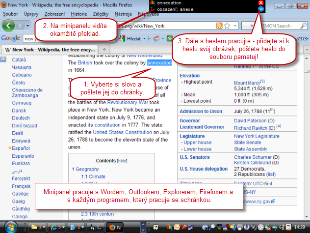This screenshot has width=310, height=233.
Task: Click the Google toolbar bookmarks card icon
Action: coord(156,39)
